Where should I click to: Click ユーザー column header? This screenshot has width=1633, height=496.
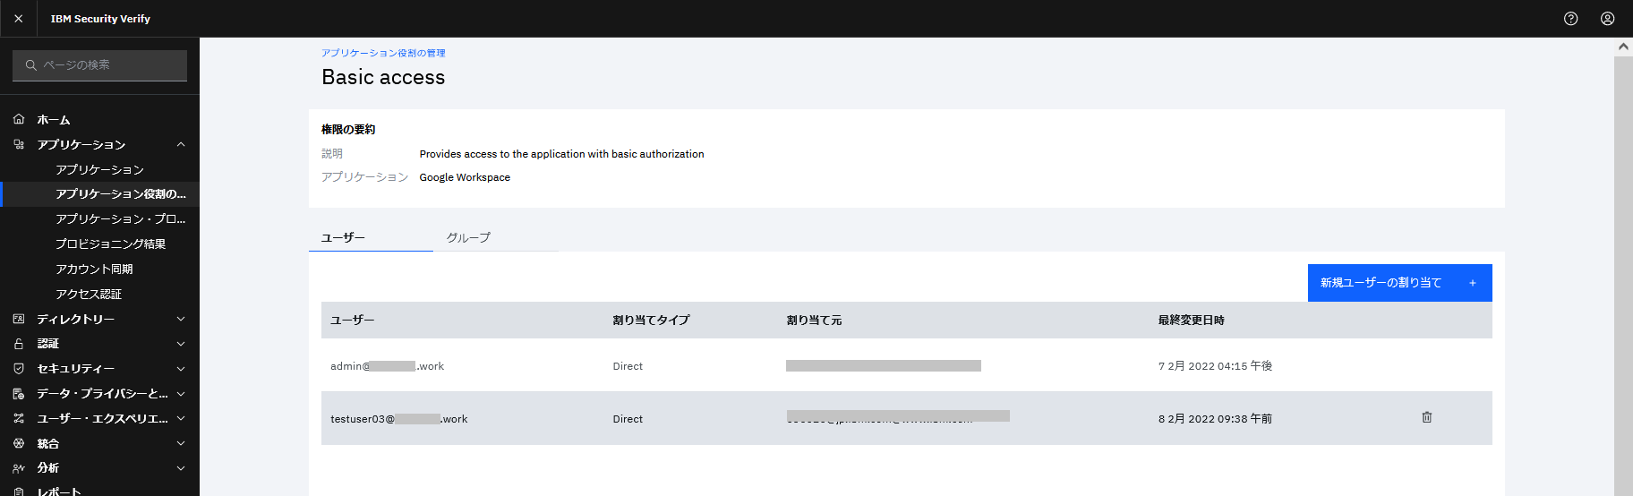coord(352,320)
